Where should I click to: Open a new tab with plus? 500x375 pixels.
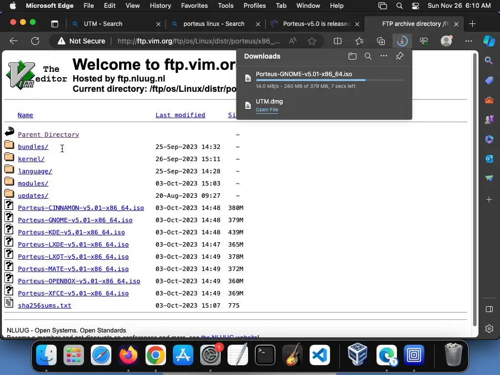(x=472, y=24)
